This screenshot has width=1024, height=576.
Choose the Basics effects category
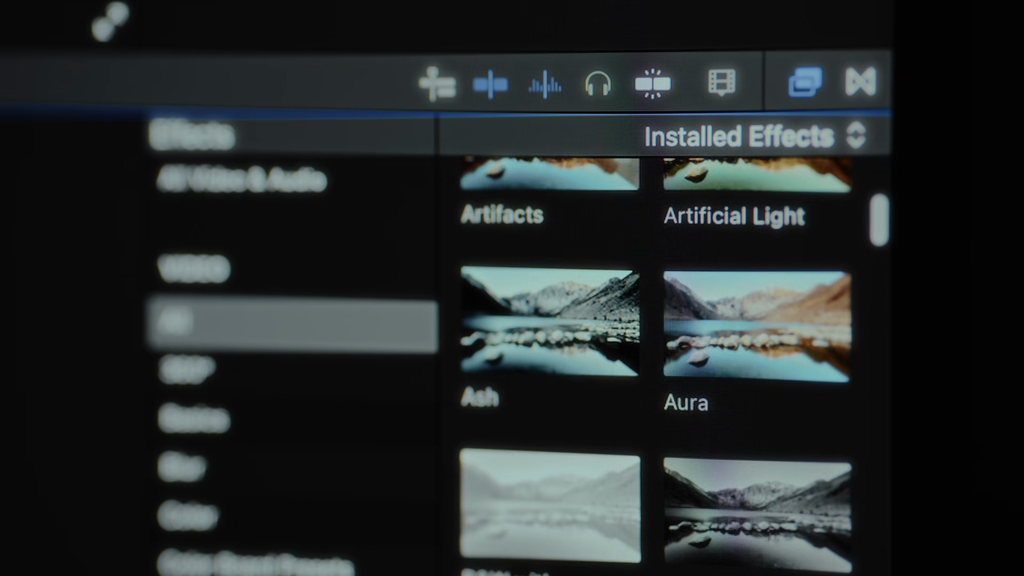[194, 418]
